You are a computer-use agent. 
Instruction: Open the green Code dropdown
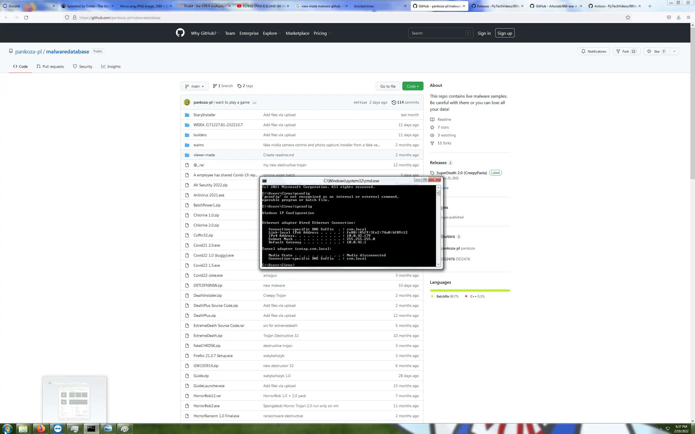click(412, 86)
